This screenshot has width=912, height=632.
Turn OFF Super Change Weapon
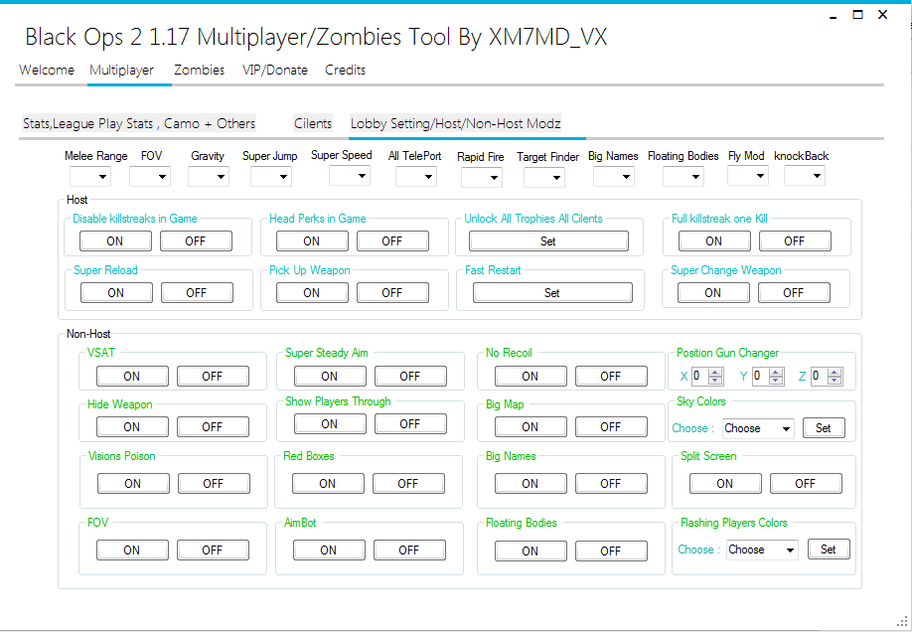pos(794,293)
